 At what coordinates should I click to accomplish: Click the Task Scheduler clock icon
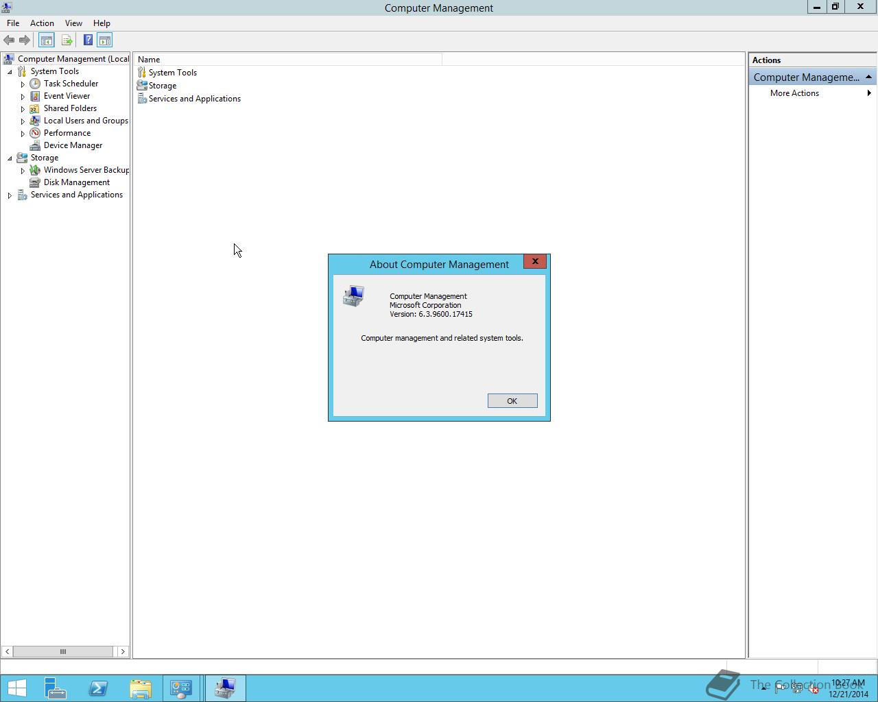click(x=35, y=84)
